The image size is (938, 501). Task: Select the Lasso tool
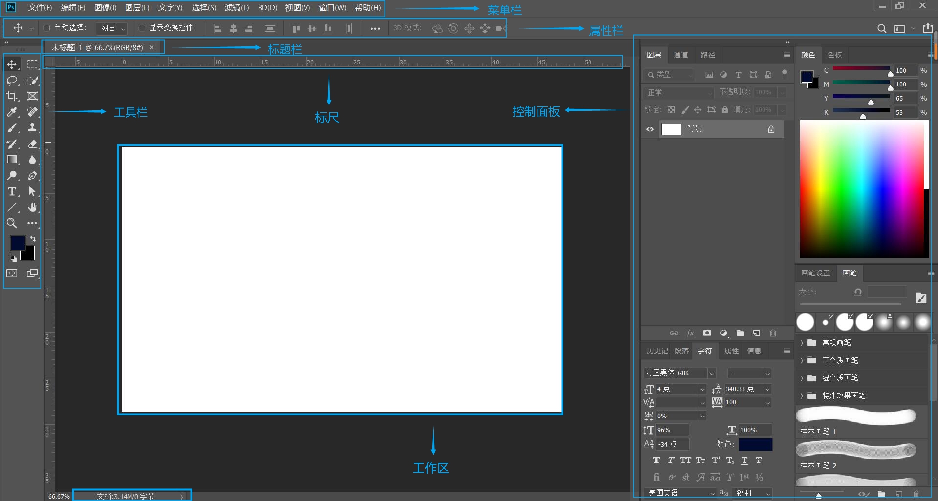[12, 81]
